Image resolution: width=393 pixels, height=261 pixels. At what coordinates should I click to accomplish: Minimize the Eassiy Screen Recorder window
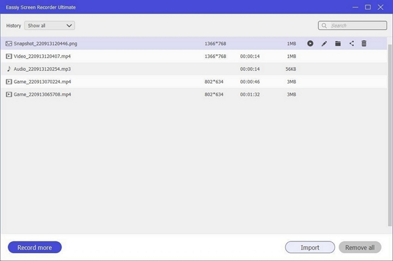pos(355,7)
